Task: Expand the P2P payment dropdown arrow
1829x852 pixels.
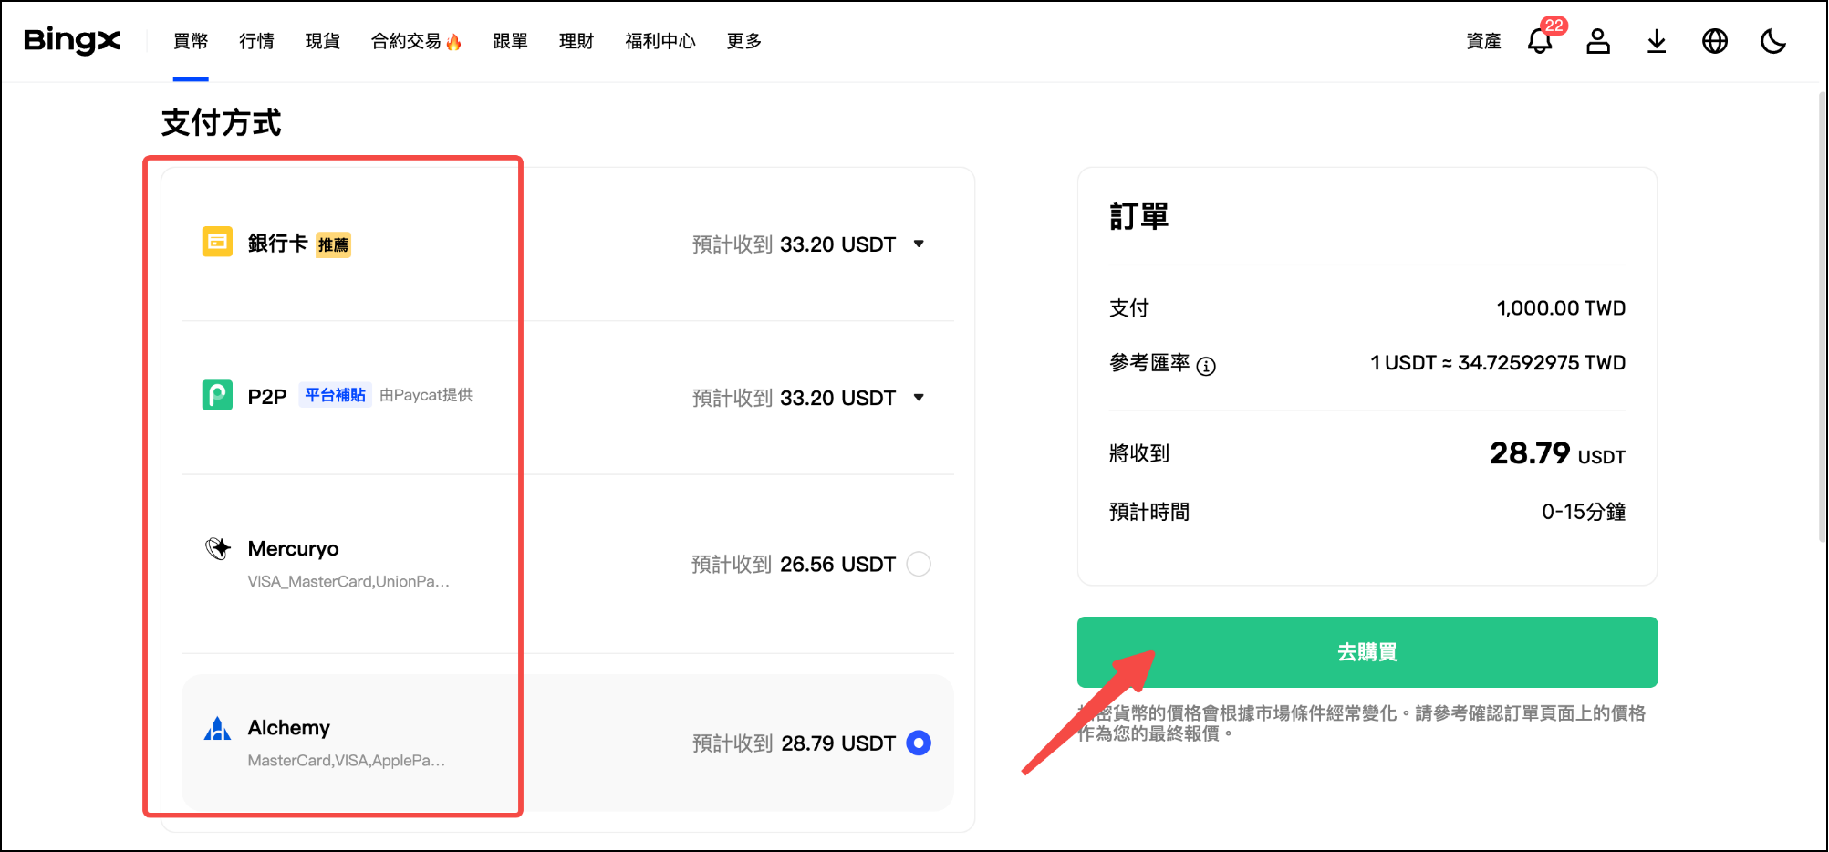Action: coord(919,397)
